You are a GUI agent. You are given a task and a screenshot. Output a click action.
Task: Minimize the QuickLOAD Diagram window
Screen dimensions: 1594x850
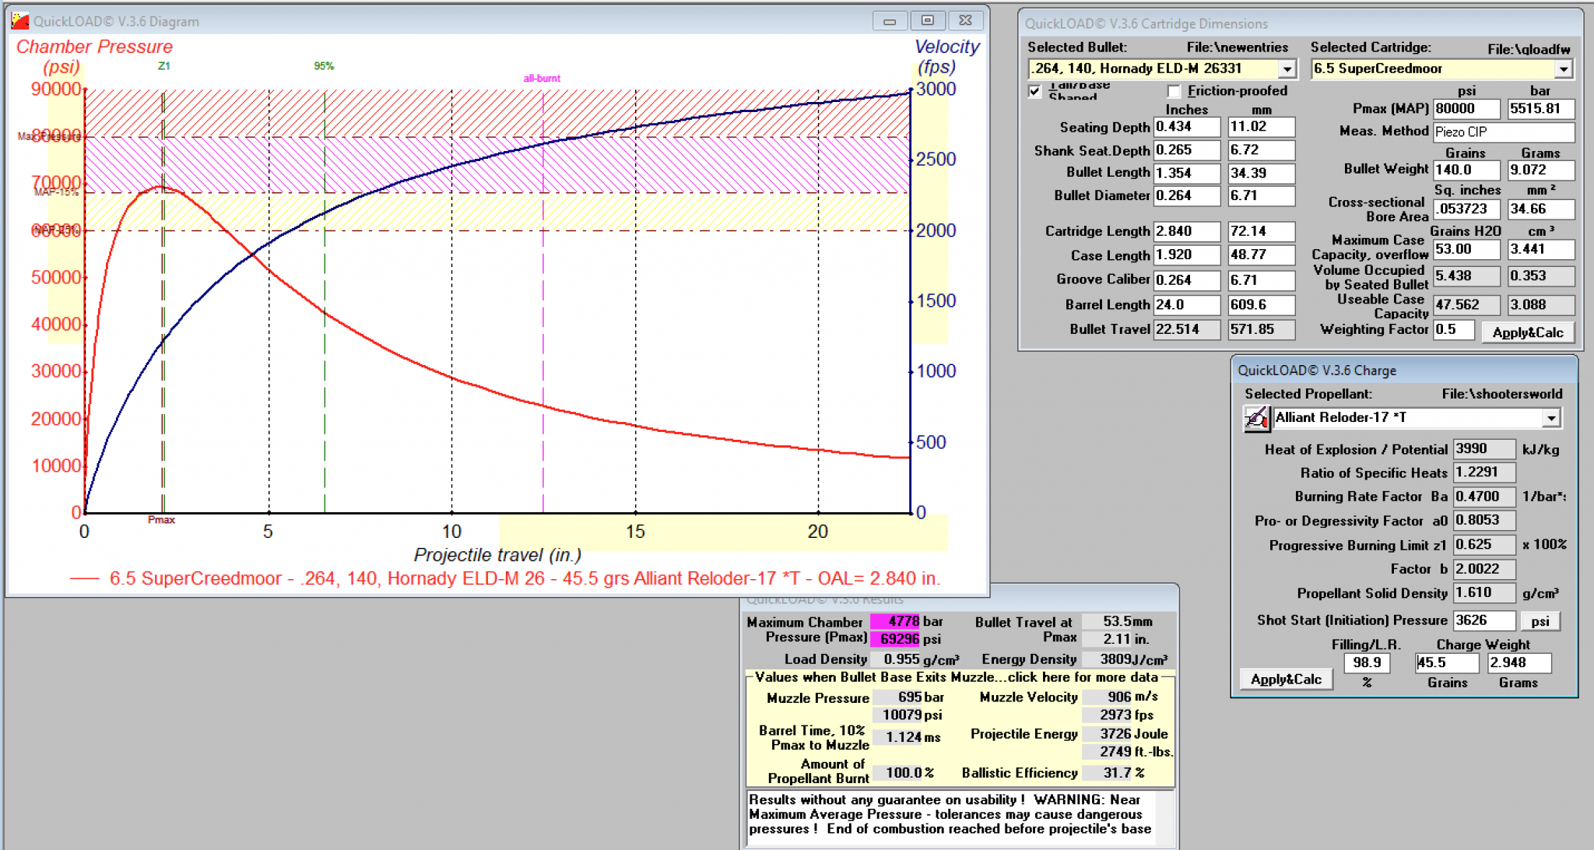click(x=890, y=21)
